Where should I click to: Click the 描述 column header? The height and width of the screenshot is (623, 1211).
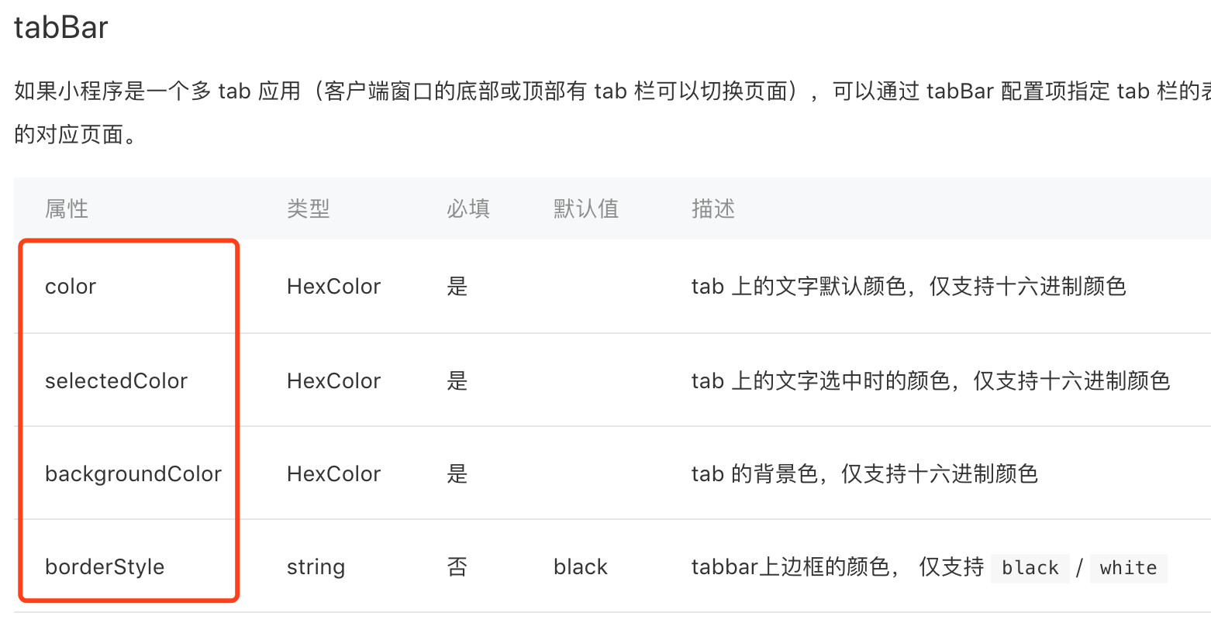[713, 208]
